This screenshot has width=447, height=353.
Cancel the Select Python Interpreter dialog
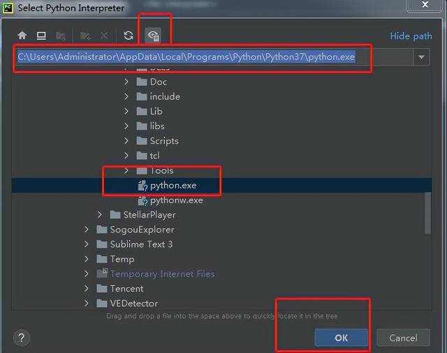point(403,338)
